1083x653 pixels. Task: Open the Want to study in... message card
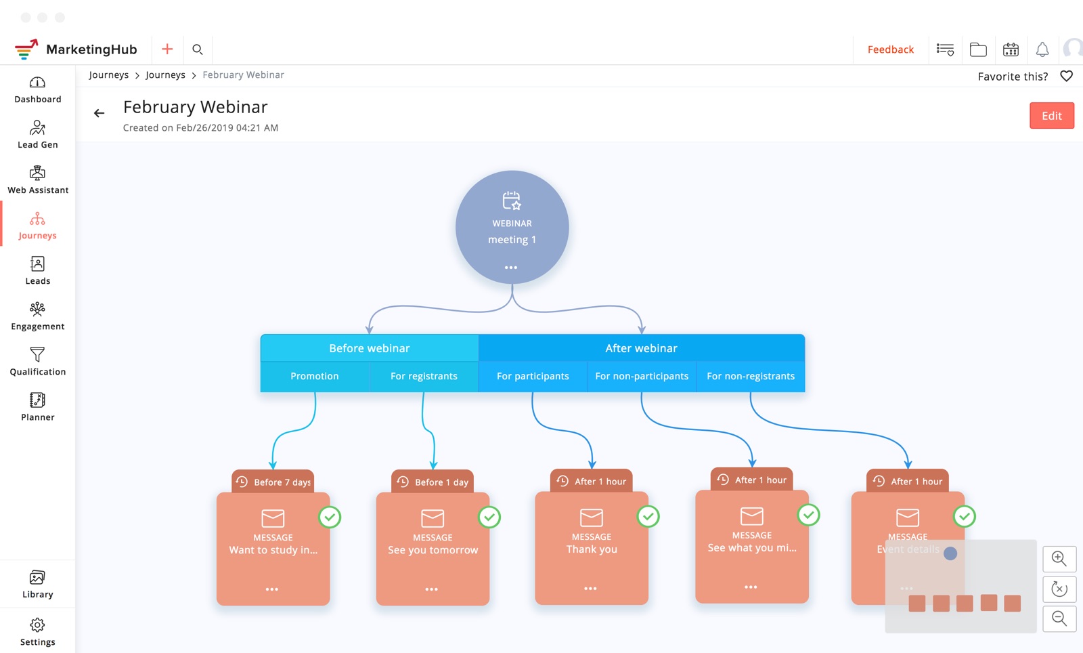click(x=273, y=549)
